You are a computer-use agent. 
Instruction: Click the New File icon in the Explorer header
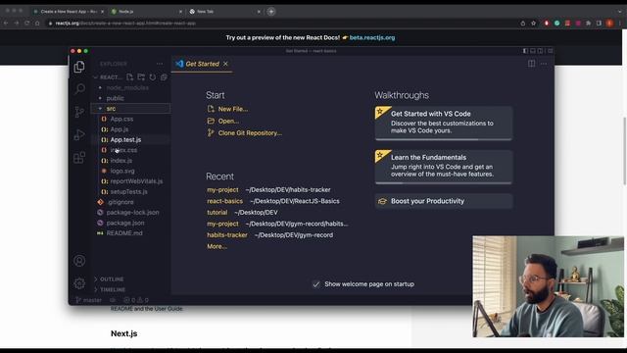tap(130, 76)
